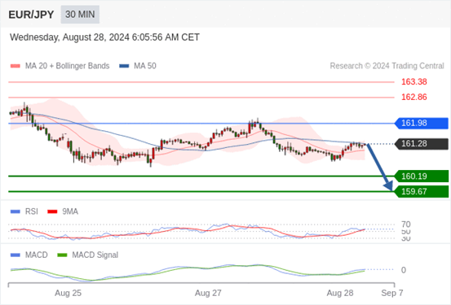Click the Sep 7 date axis label
The image size is (451, 305).
click(x=392, y=293)
